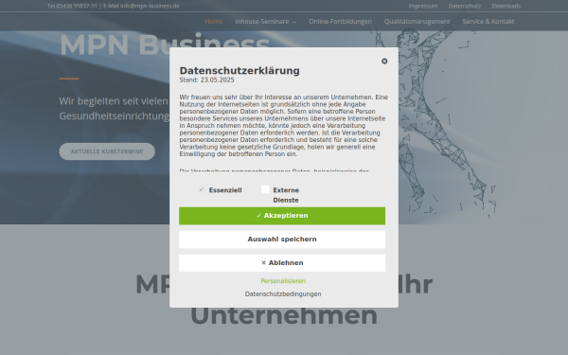The height and width of the screenshot is (355, 568).
Task: Open Datenschutz link in top bar
Action: (x=465, y=6)
